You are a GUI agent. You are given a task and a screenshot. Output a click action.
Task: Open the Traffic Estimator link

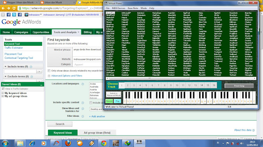click(x=14, y=48)
